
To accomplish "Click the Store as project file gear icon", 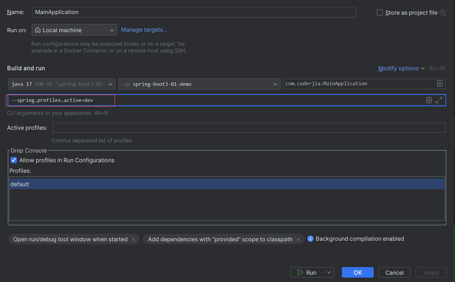I will 442,13.
